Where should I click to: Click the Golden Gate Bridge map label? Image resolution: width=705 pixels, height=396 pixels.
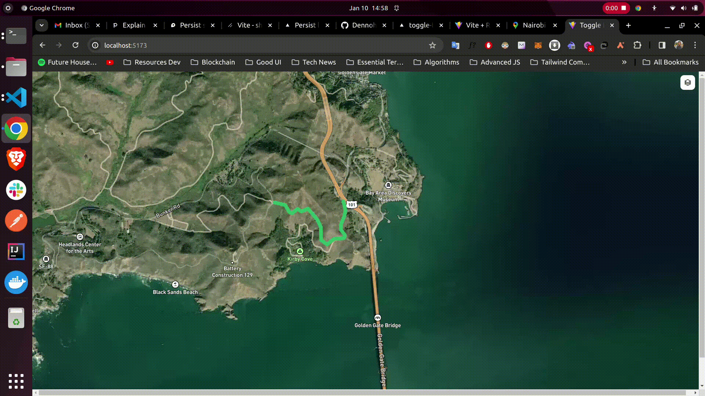(377, 325)
